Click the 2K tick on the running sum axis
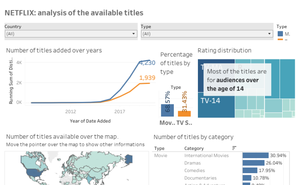The height and width of the screenshot is (185, 301). (19, 83)
